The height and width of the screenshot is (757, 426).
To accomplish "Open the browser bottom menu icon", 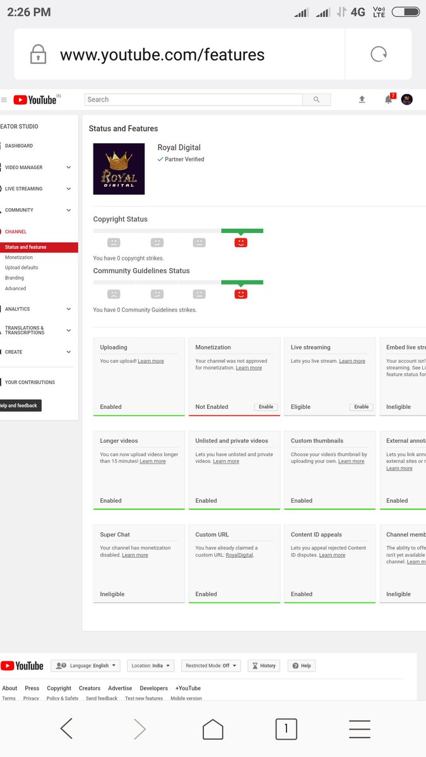I will pos(359,729).
